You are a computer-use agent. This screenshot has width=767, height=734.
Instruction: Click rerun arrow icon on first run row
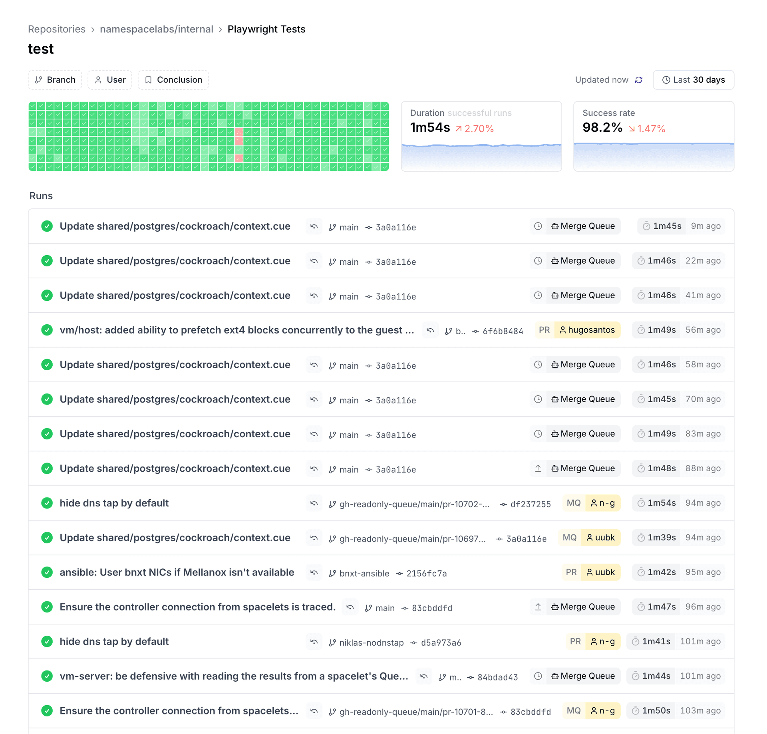(314, 226)
